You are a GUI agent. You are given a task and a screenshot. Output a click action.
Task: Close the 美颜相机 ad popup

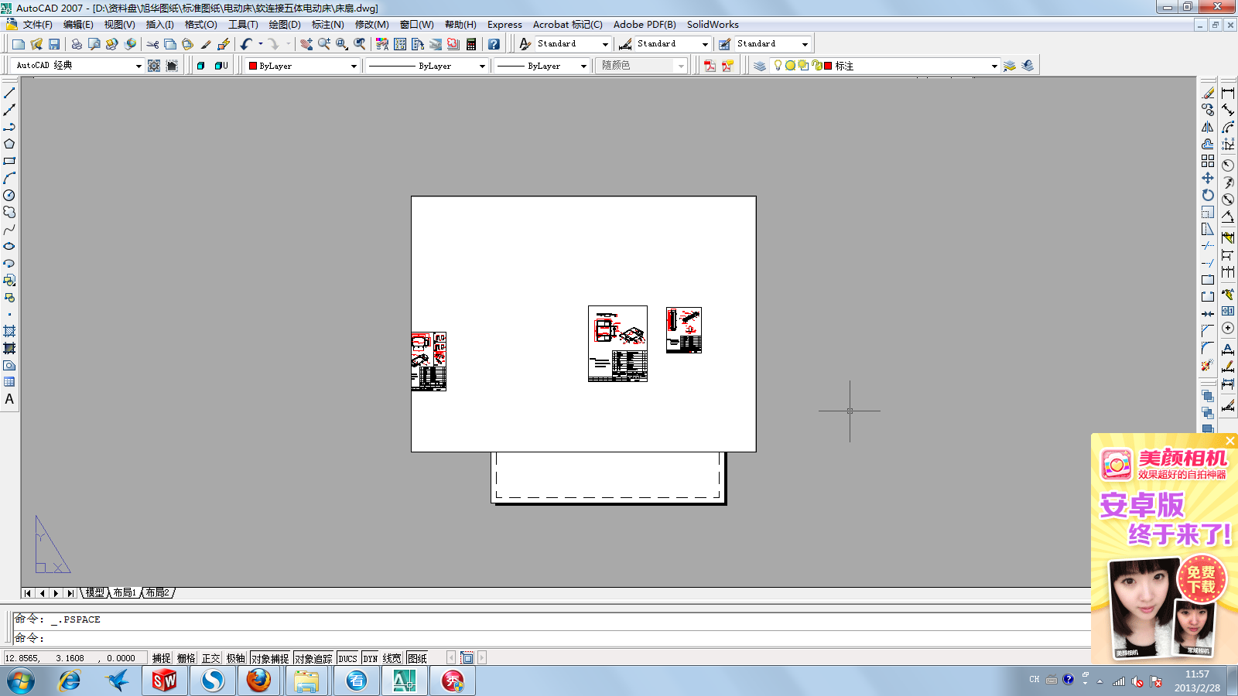[1230, 441]
